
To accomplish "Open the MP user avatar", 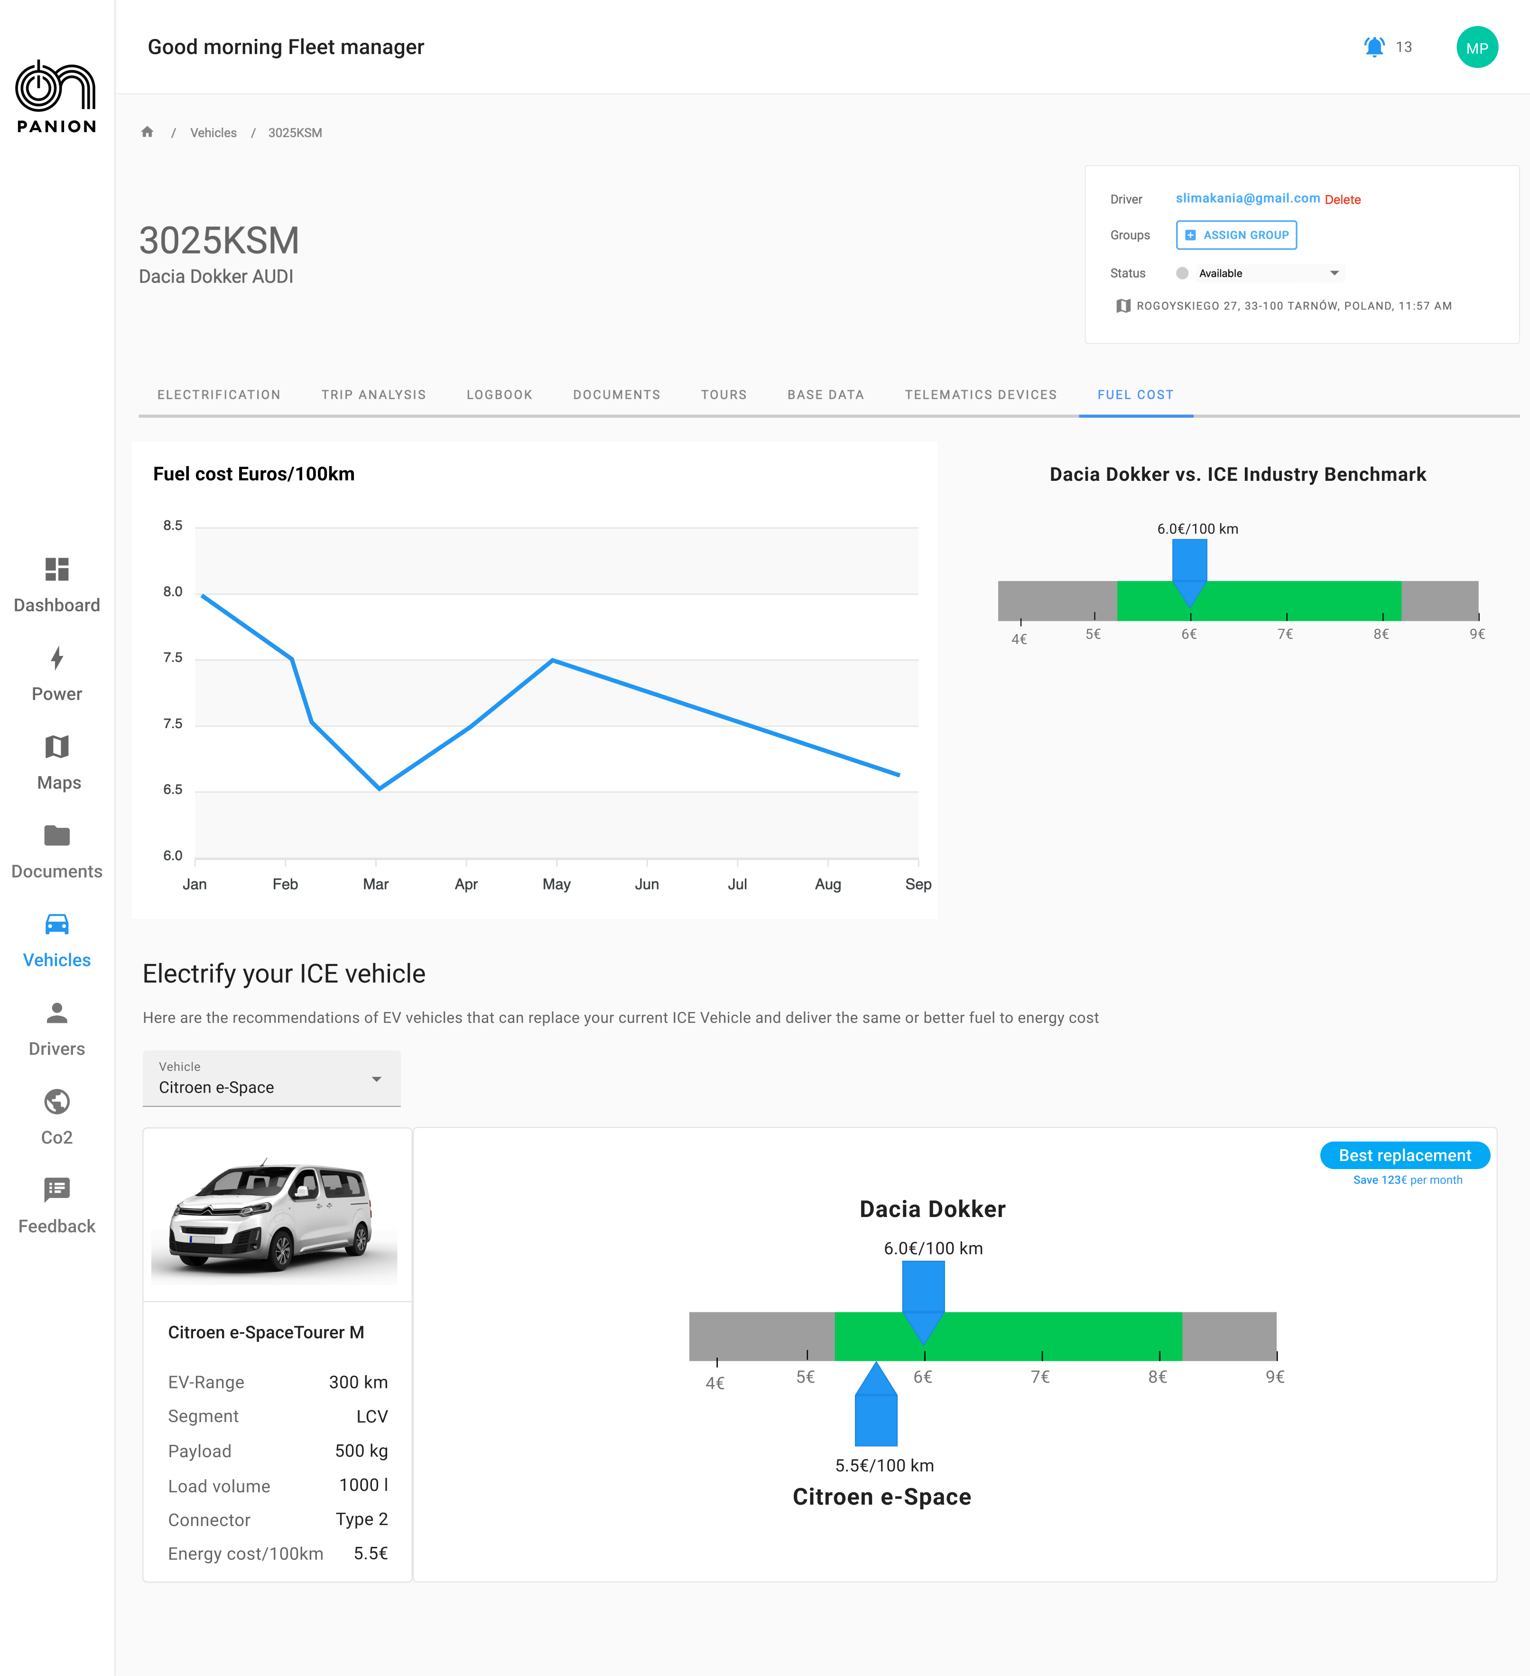I will click(x=1477, y=47).
